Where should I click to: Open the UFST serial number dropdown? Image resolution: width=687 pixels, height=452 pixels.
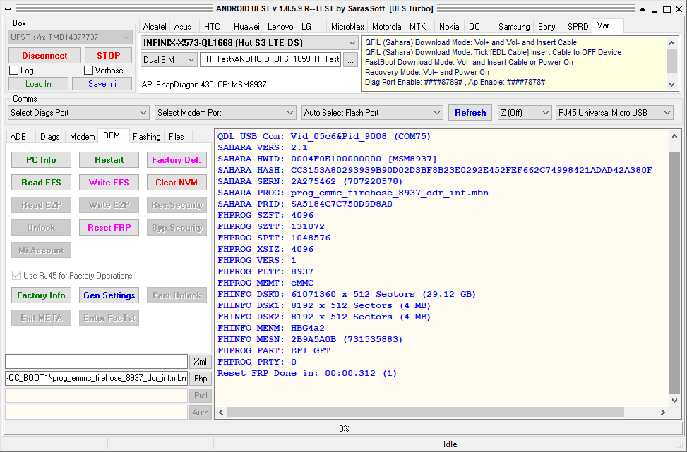point(70,37)
